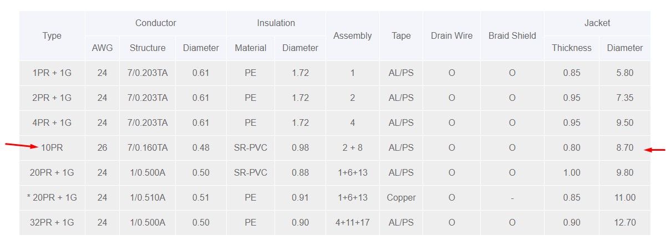The height and width of the screenshot is (240, 671).
Task: Select the 1PR + 1G type cell
Action: pos(52,73)
